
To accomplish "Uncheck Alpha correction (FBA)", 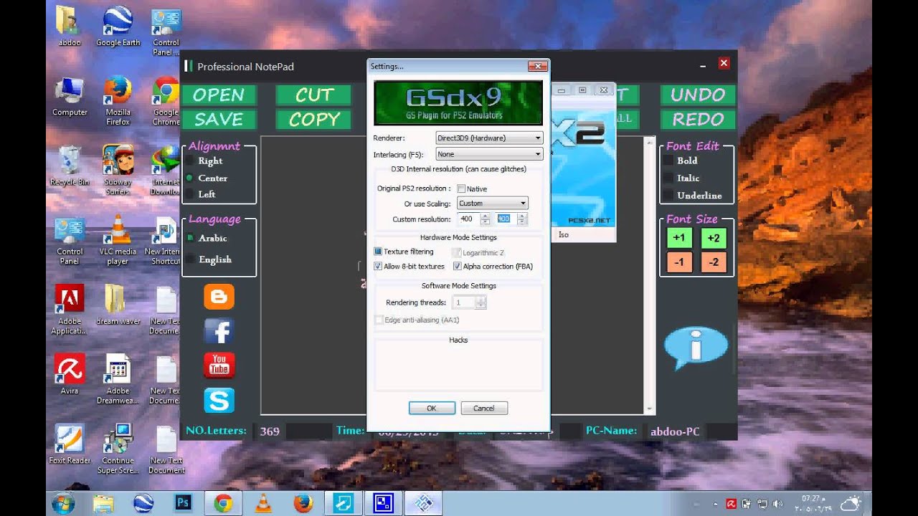I will pos(458,266).
